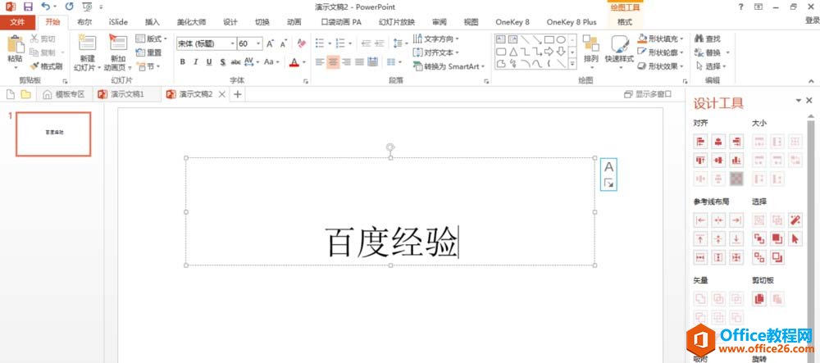Open the font size dropdown showing 60
This screenshot has height=363, width=820.
(259, 43)
